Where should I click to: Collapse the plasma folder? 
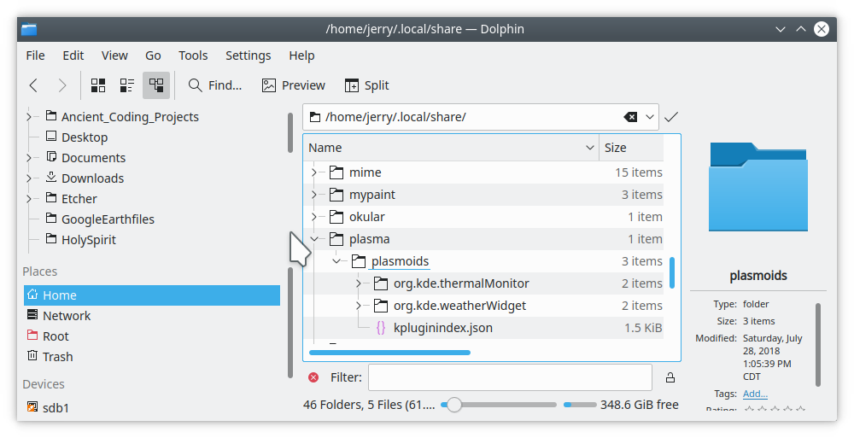pyautogui.click(x=314, y=239)
